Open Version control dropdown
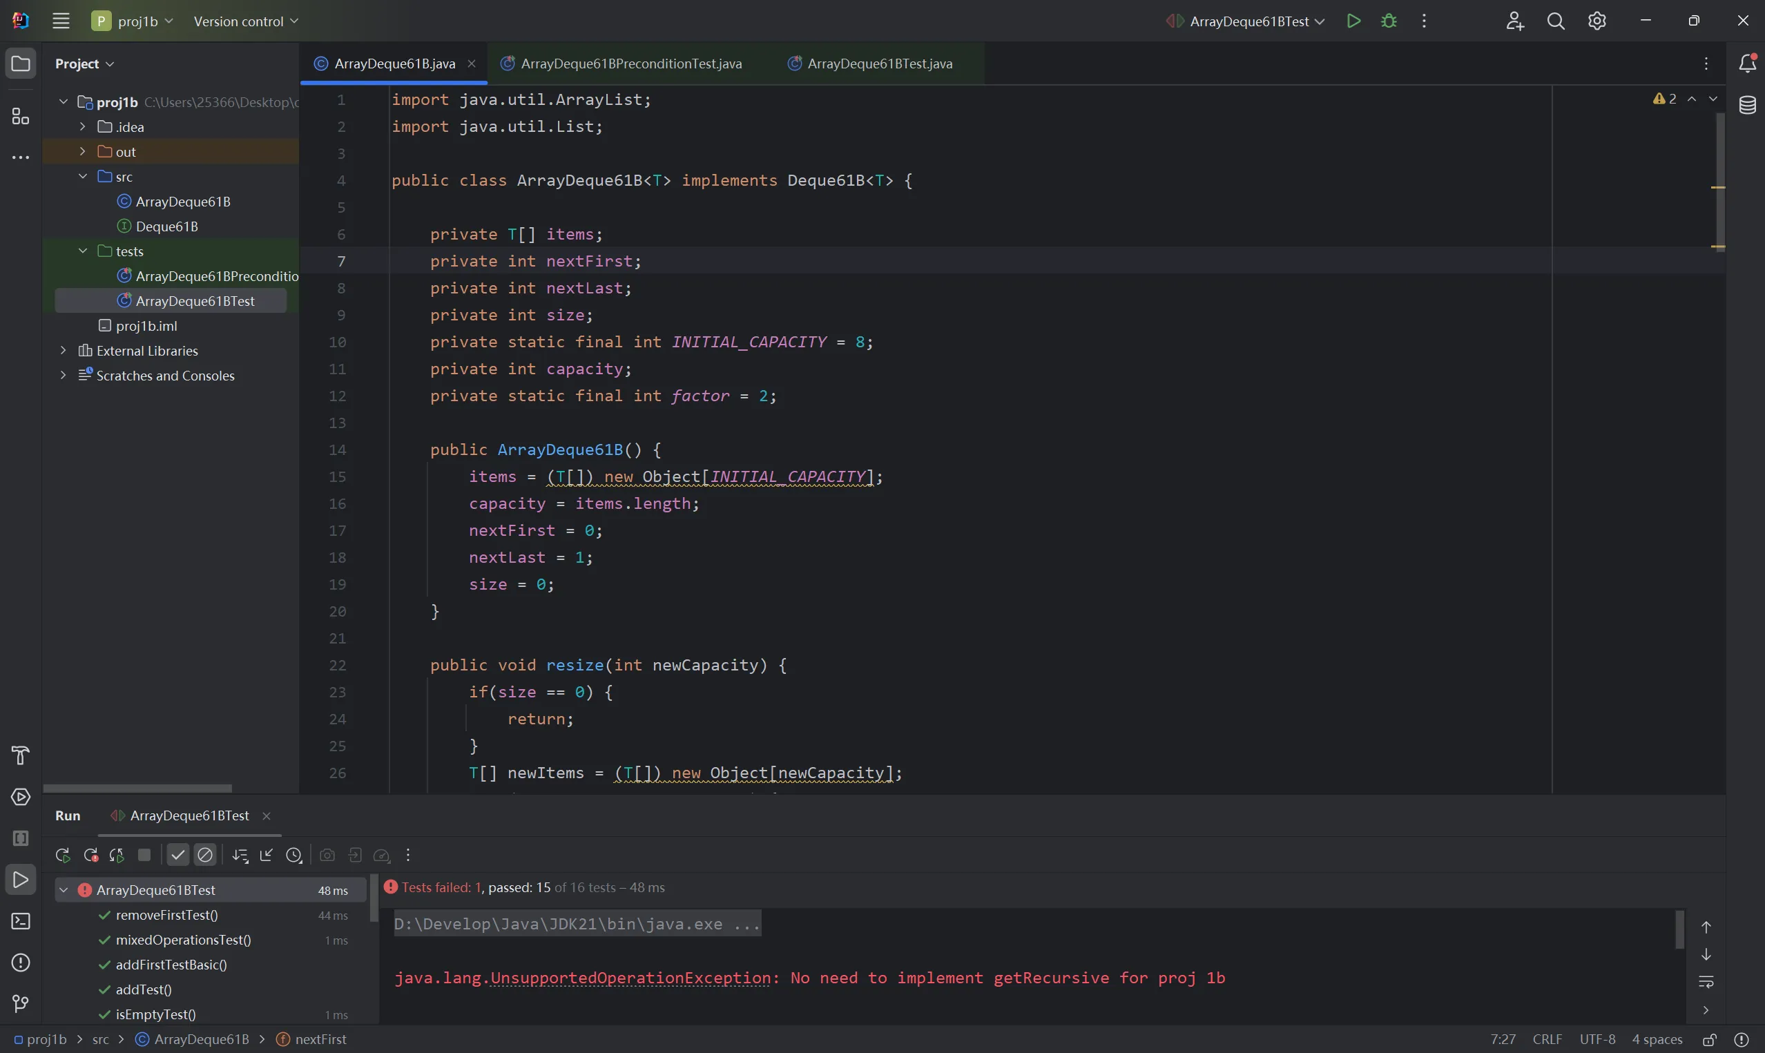 pyautogui.click(x=245, y=21)
